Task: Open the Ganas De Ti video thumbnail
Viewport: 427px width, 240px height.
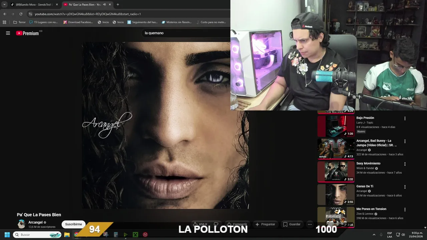Action: pyautogui.click(x=336, y=195)
